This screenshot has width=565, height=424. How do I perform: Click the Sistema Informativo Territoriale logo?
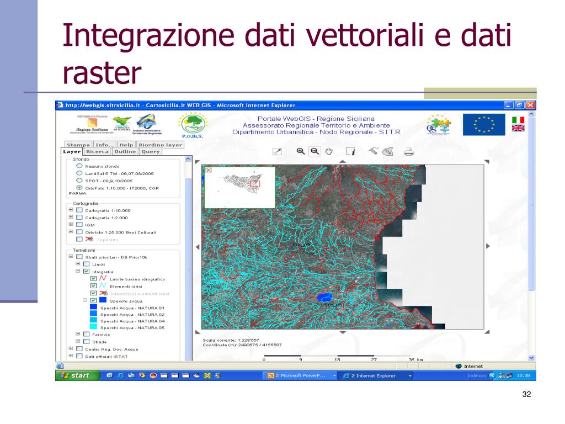coord(147,124)
